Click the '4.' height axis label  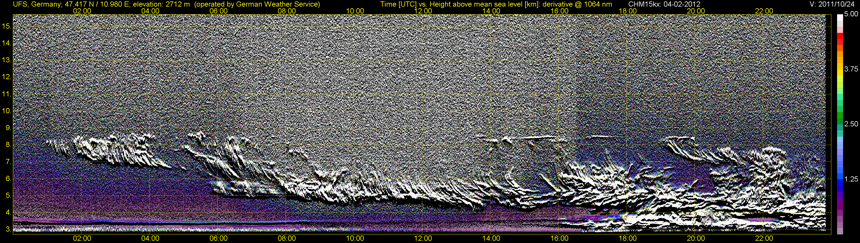[x=9, y=213]
